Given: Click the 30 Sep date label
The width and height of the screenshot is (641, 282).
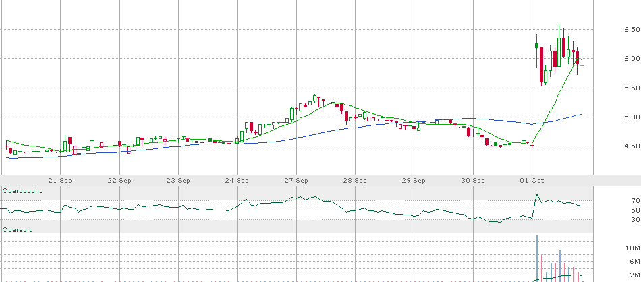Looking at the screenshot, I should coord(473,181).
